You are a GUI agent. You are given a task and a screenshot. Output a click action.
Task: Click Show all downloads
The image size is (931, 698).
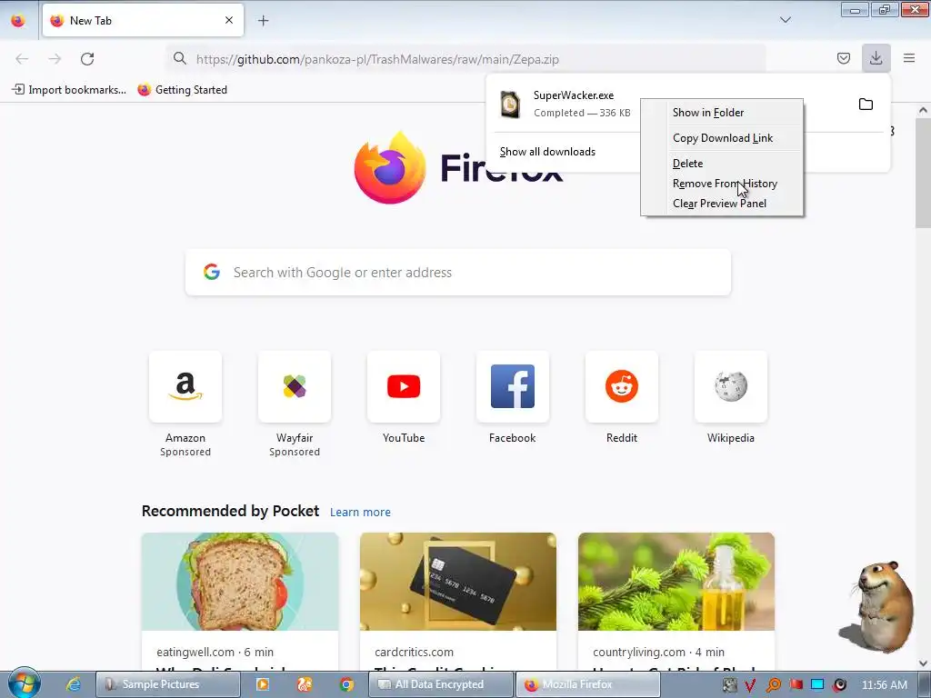[x=547, y=152]
